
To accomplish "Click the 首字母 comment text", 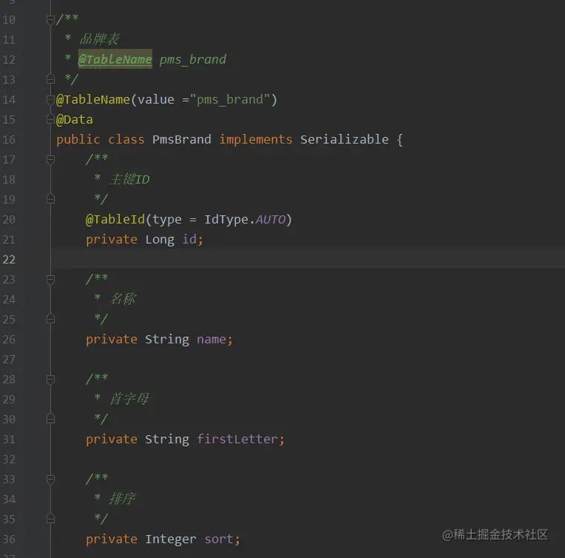I will [129, 399].
